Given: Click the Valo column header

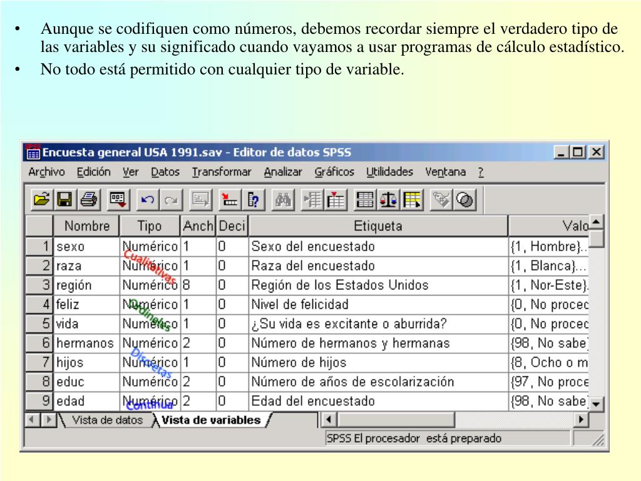Looking at the screenshot, I should [x=548, y=225].
